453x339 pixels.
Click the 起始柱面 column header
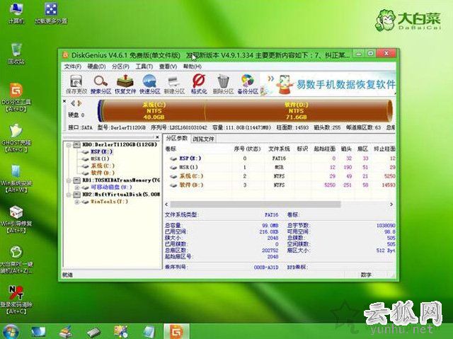tap(324, 149)
